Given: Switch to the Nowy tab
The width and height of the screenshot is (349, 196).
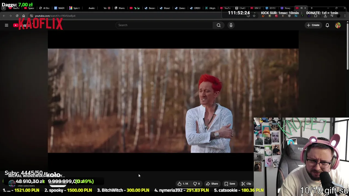Looking at the screenshot, I should tap(286, 8).
